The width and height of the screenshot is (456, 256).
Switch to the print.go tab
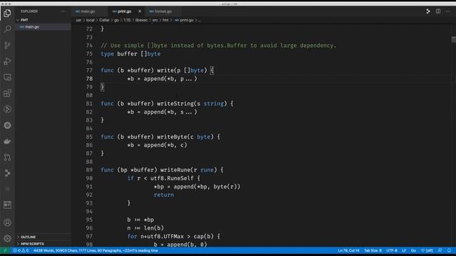click(x=125, y=11)
